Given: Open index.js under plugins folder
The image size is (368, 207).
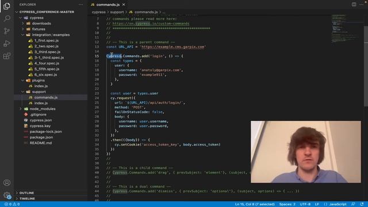Looking at the screenshot, I should tap(41, 86).
